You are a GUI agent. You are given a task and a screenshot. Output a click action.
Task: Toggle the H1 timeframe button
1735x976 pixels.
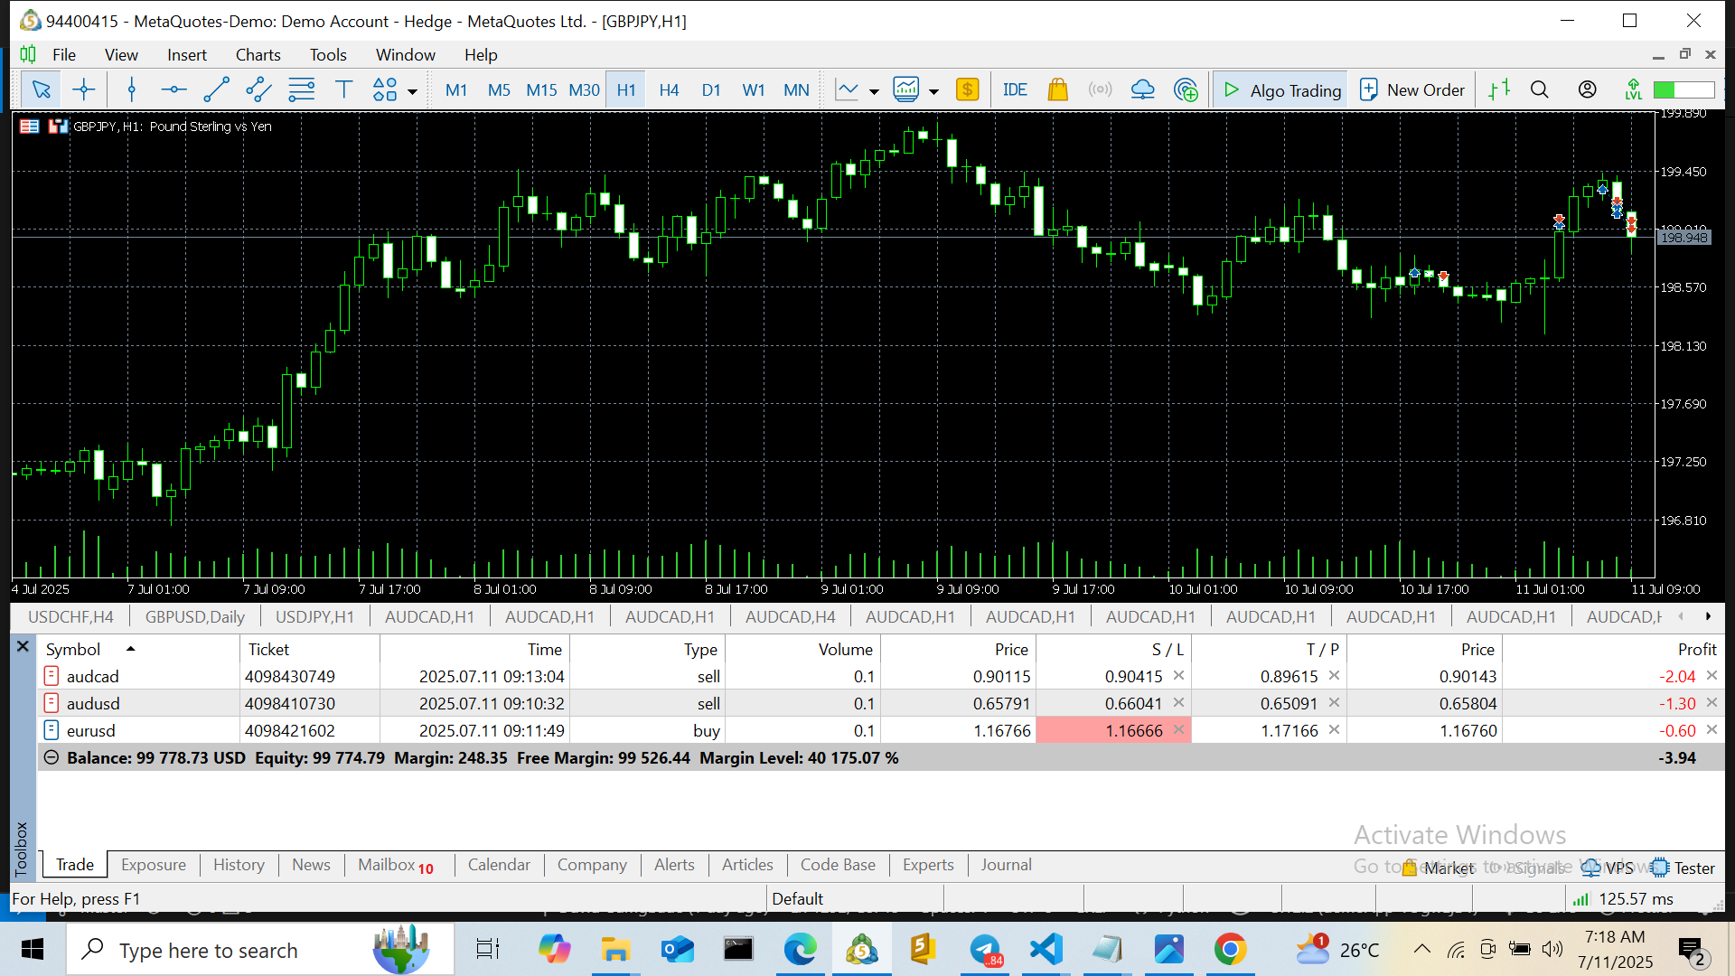coord(626,90)
